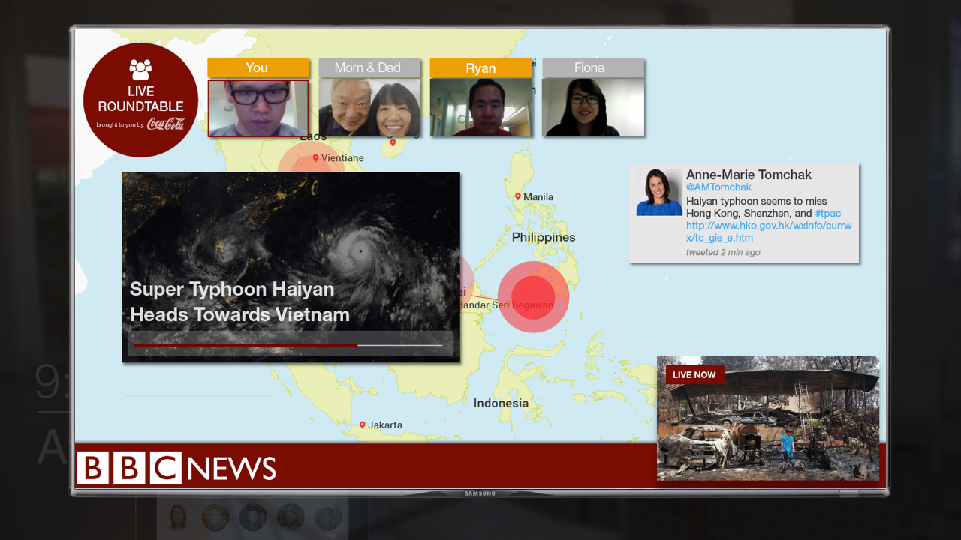
Task: Click the map pin below Ryan's video
Action: tap(393, 142)
